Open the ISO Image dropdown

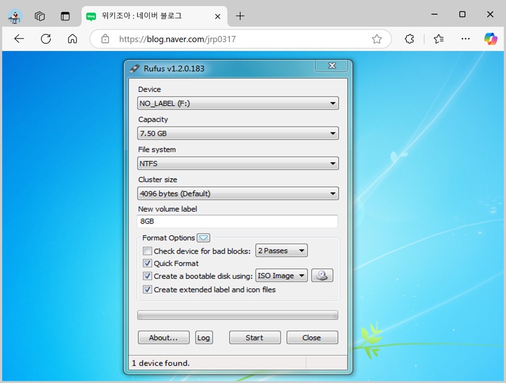[281, 276]
